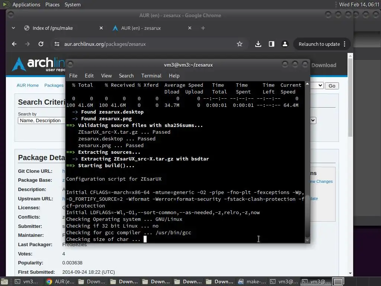Viewport: 381px width, 286px height.
Task: Click the Download link in Arch header
Action: [324, 65]
